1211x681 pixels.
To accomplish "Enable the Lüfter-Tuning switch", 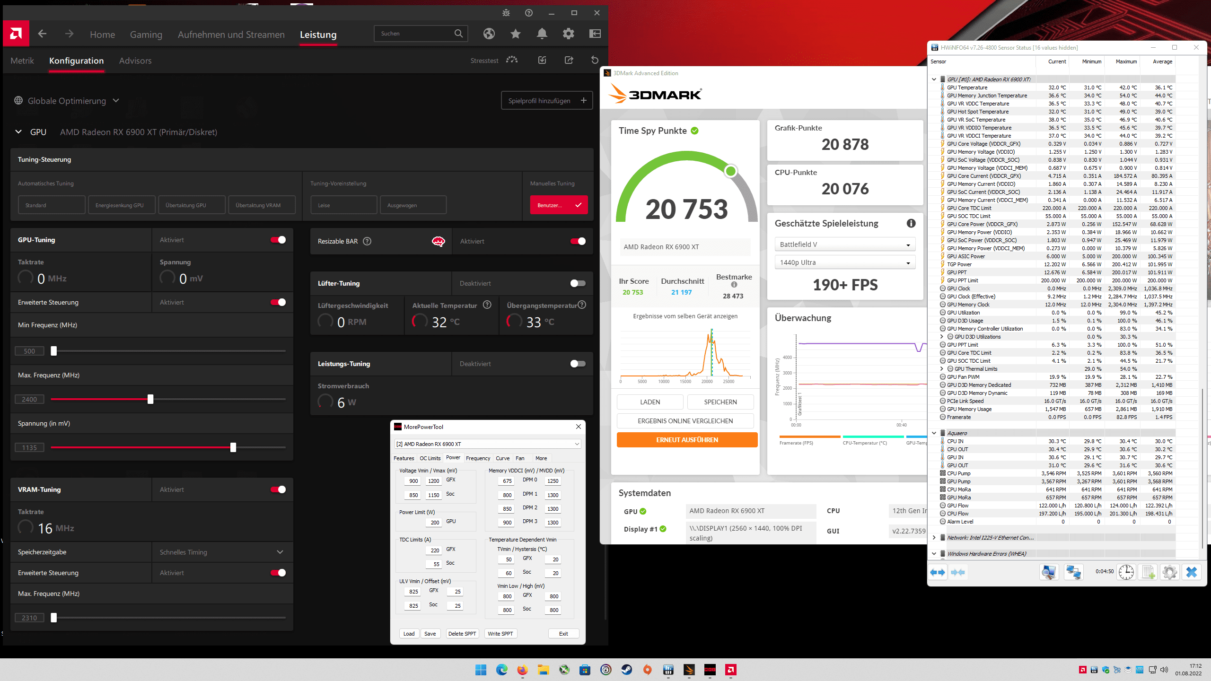I will click(x=578, y=283).
